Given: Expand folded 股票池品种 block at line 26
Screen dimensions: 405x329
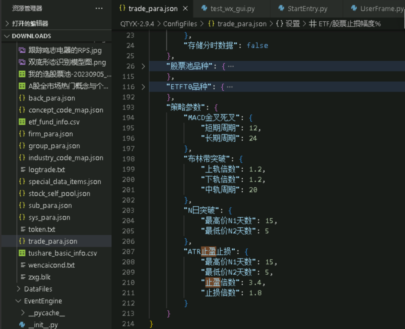Looking at the screenshot, I should [x=143, y=66].
